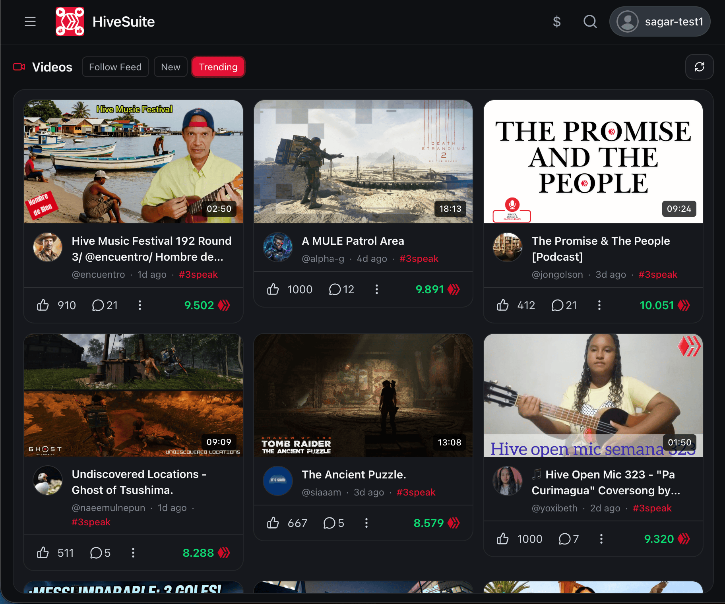Screen dimensions: 725x604
Task: Open the @alpha-g author profile link
Action: pos(323,259)
